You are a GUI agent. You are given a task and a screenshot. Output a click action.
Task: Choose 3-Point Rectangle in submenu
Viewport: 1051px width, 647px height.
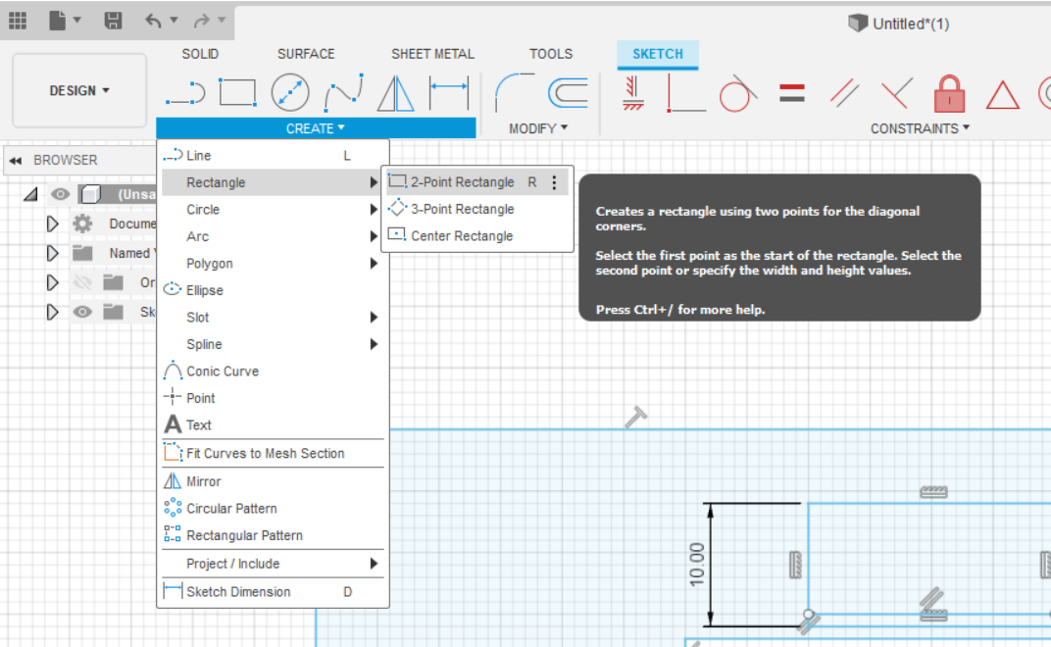(x=477, y=209)
